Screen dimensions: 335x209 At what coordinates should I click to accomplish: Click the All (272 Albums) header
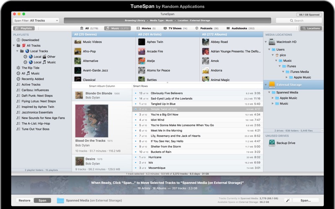[232, 34]
